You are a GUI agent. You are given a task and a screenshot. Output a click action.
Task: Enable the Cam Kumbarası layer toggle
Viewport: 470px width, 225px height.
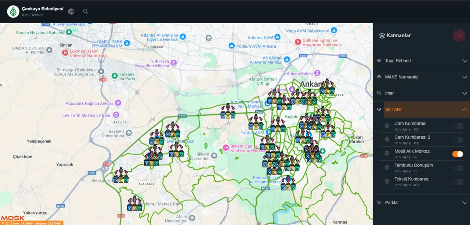(x=458, y=126)
